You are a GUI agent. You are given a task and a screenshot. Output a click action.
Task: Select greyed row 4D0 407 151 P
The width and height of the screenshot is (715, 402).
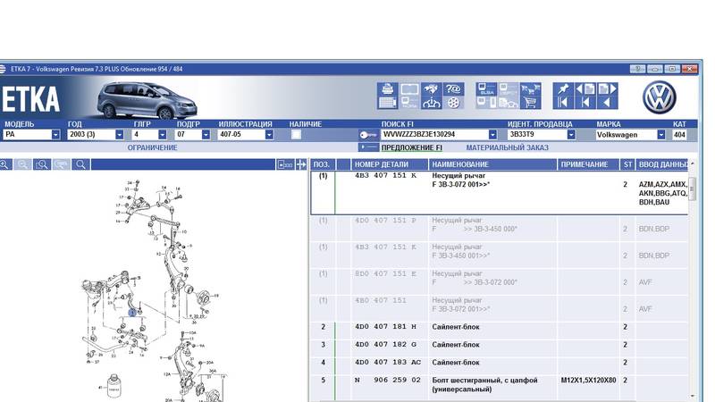coord(500,229)
